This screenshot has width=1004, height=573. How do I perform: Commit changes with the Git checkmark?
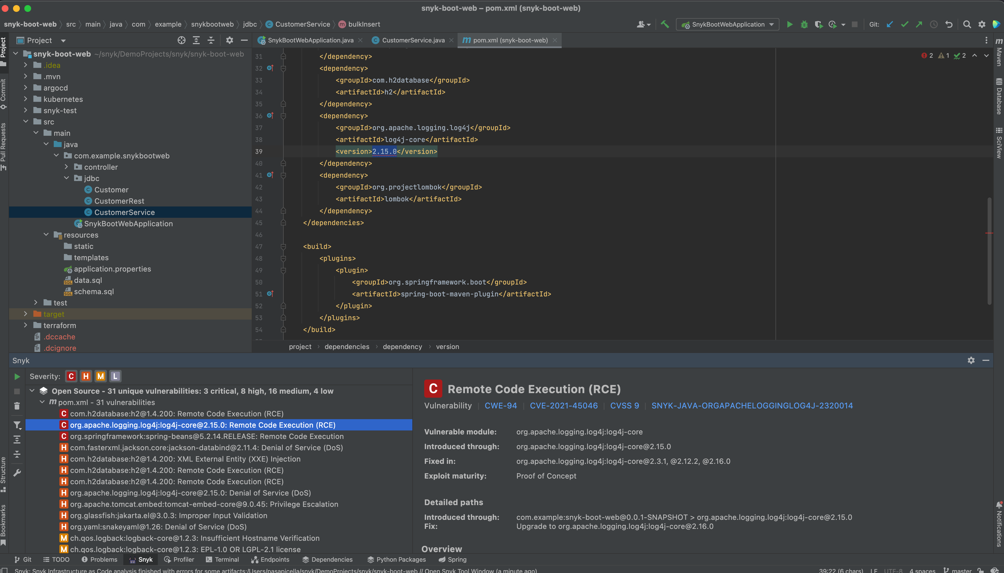pos(904,24)
